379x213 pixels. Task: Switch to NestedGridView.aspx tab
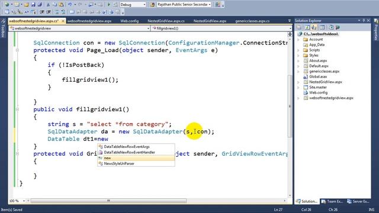pos(210,21)
